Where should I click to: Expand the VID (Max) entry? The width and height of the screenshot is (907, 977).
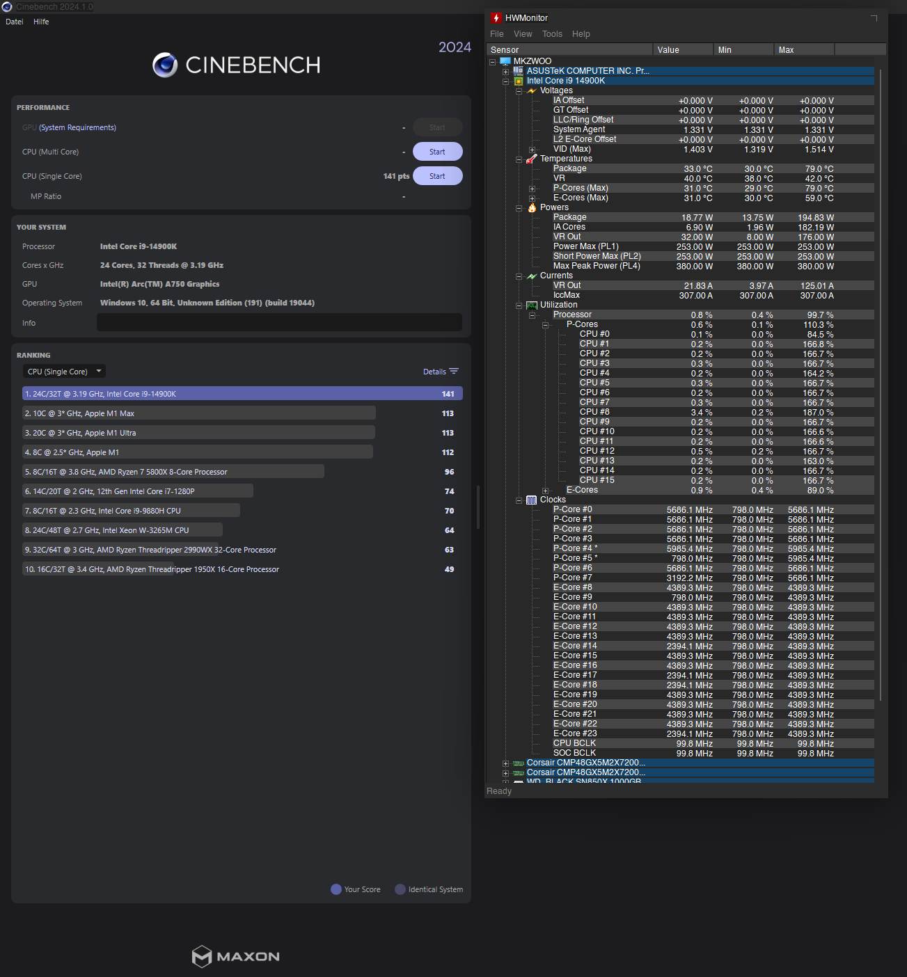[532, 150]
